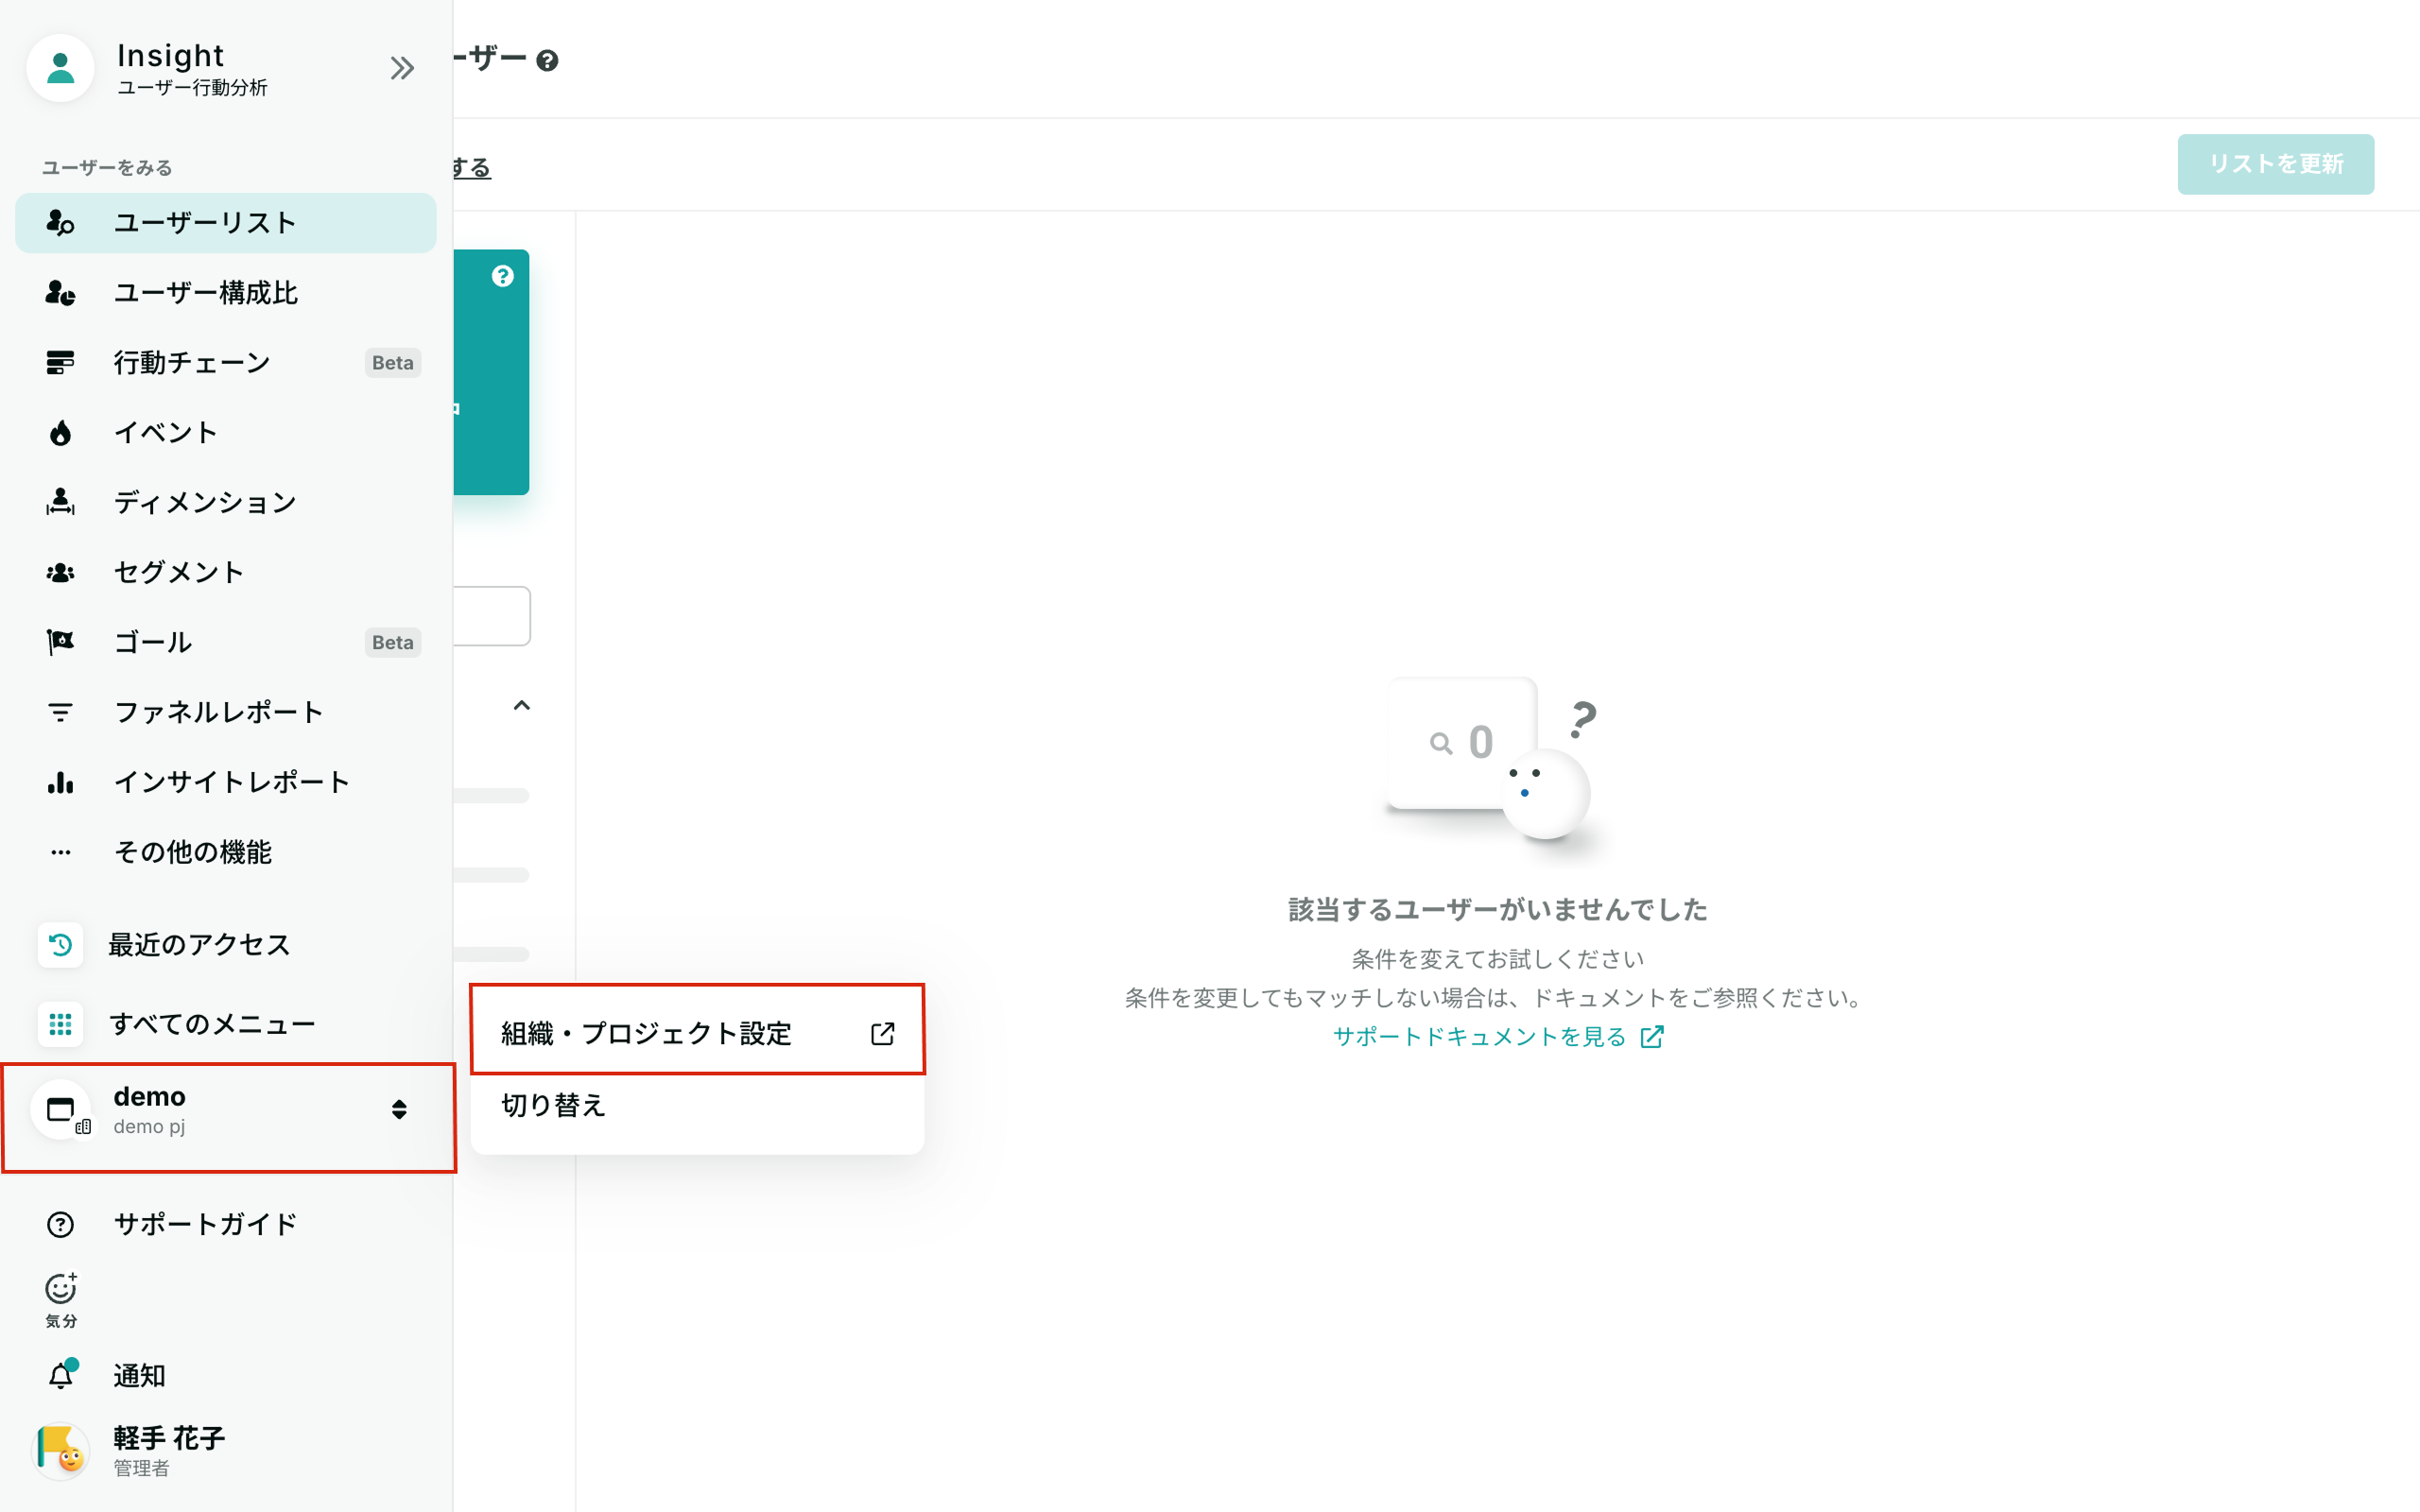Open the demo project switcher dropdown arrows

tap(399, 1110)
